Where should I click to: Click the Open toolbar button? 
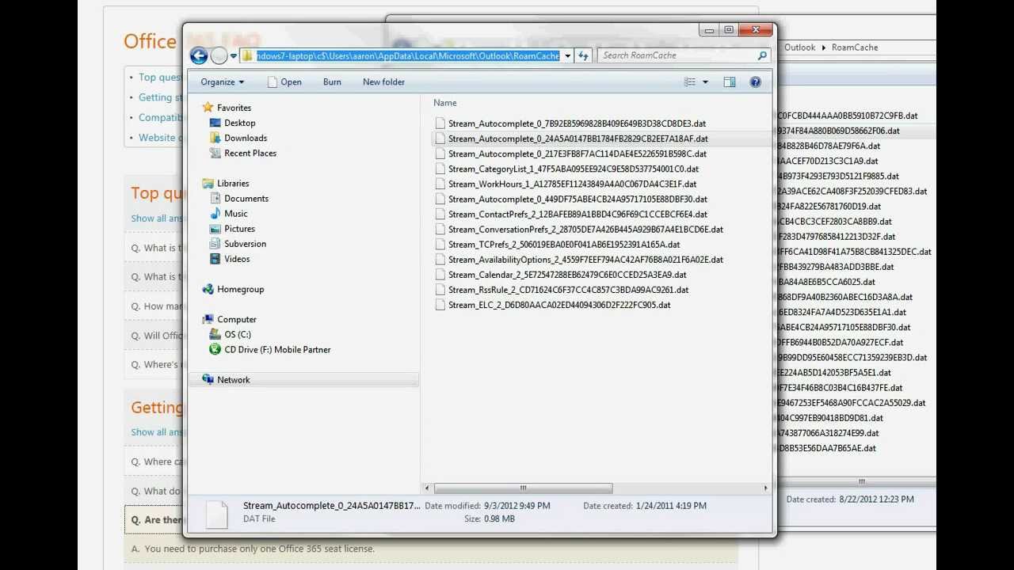[x=284, y=82]
